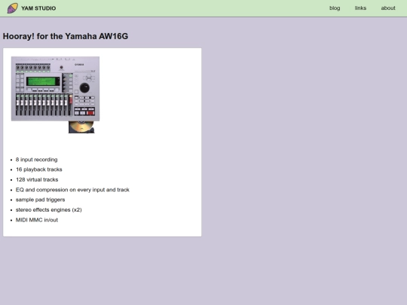Click the Yam Studio logo icon
This screenshot has height=305, width=407.
[13, 8]
